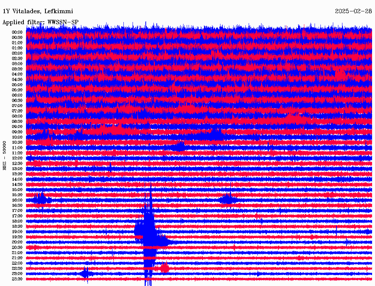
Task: Select the 13:30 time label
Action: click(17, 174)
